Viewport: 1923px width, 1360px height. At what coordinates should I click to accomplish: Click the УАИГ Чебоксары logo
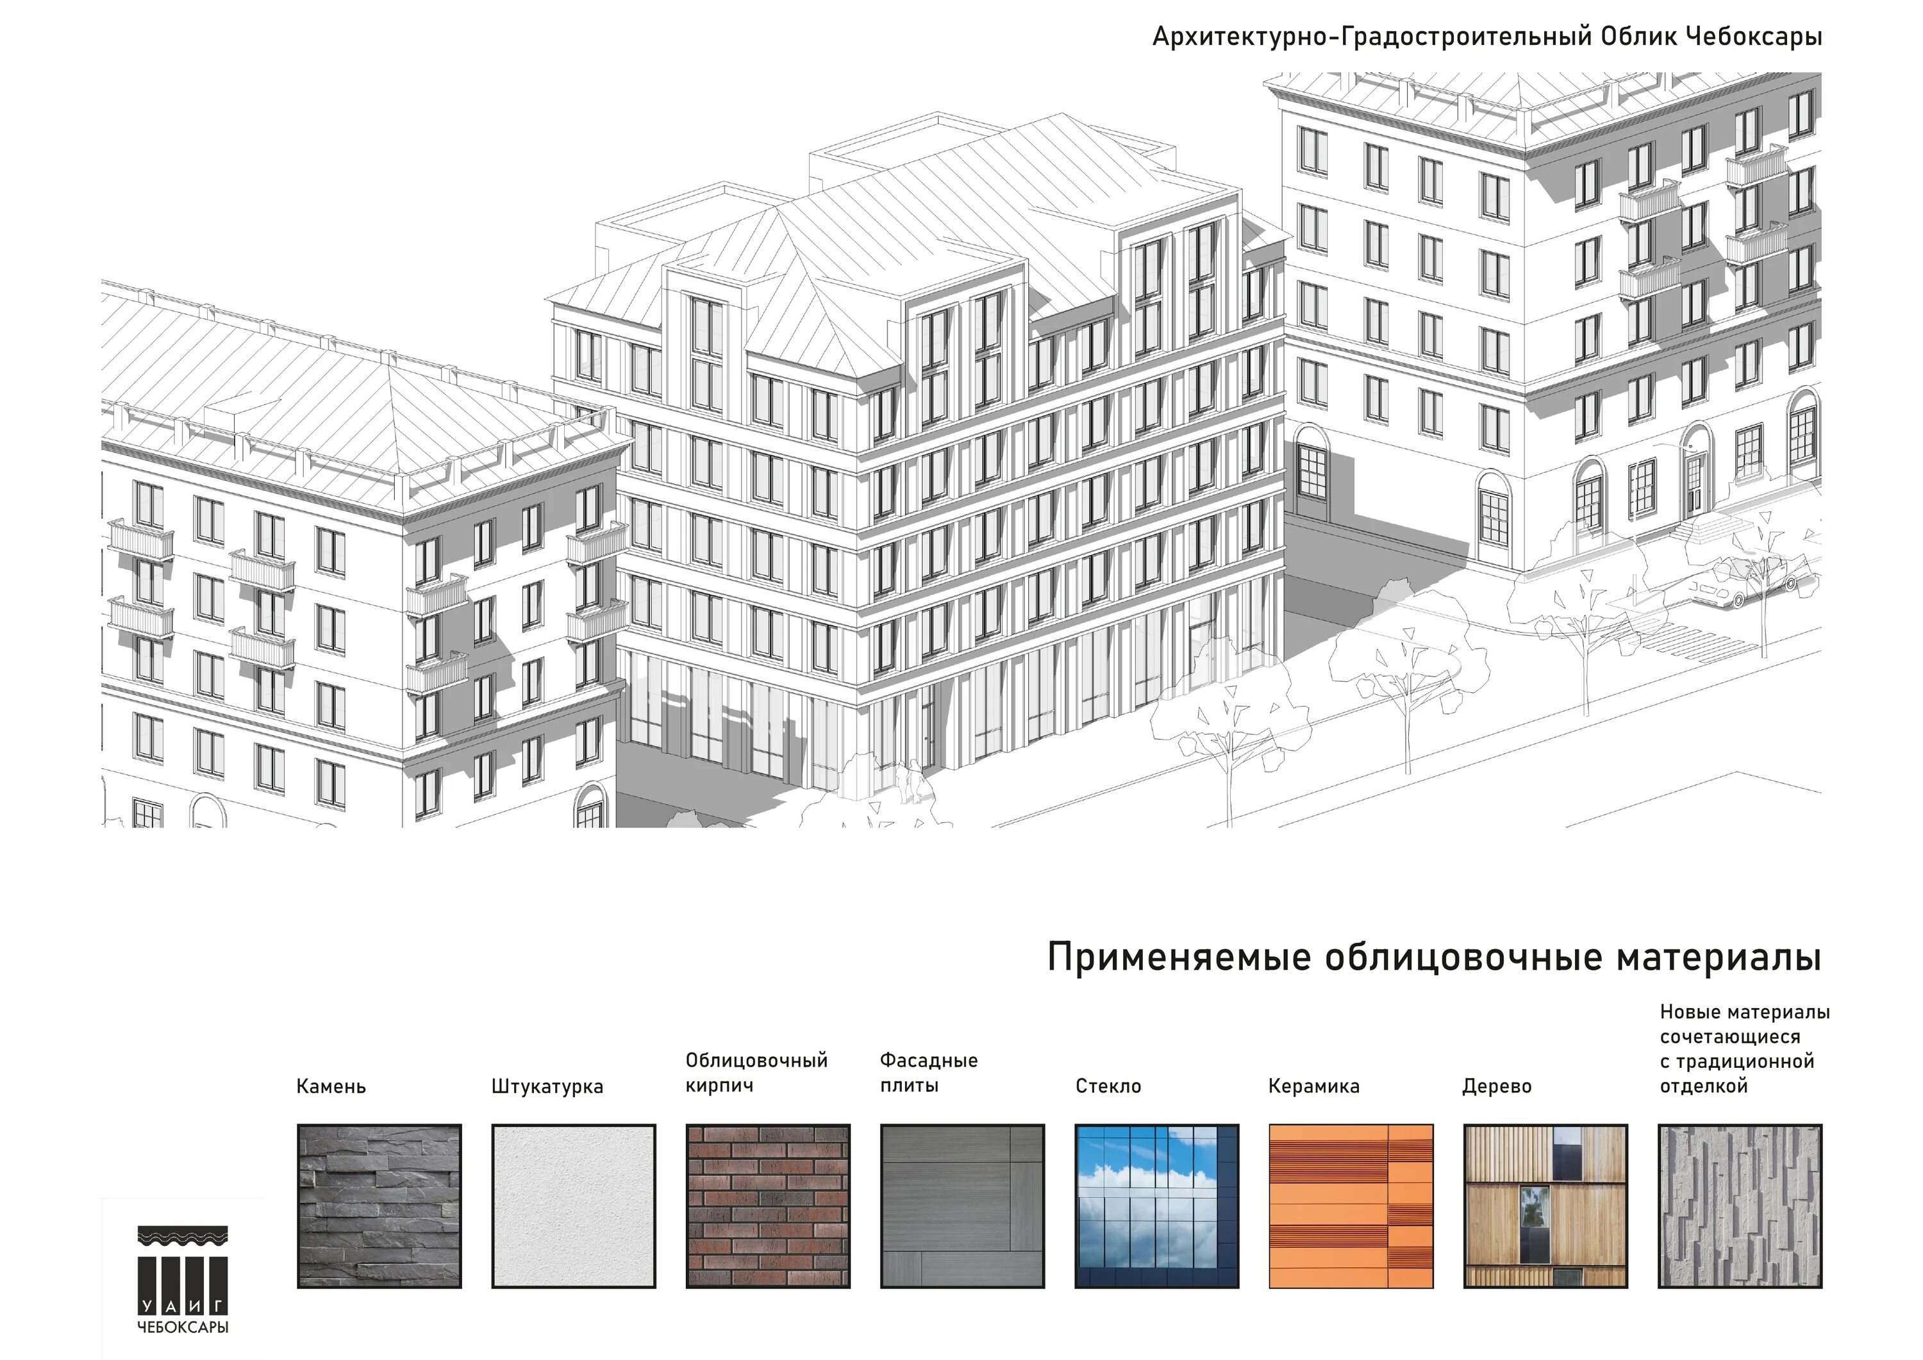[183, 1279]
